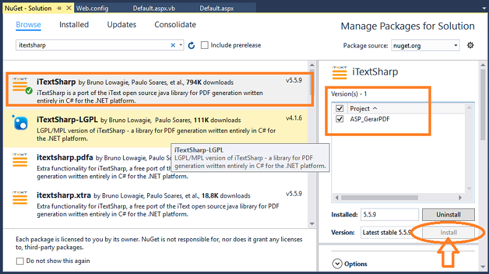Click the iTextSharp-LGPL blue package icon

pos(20,122)
